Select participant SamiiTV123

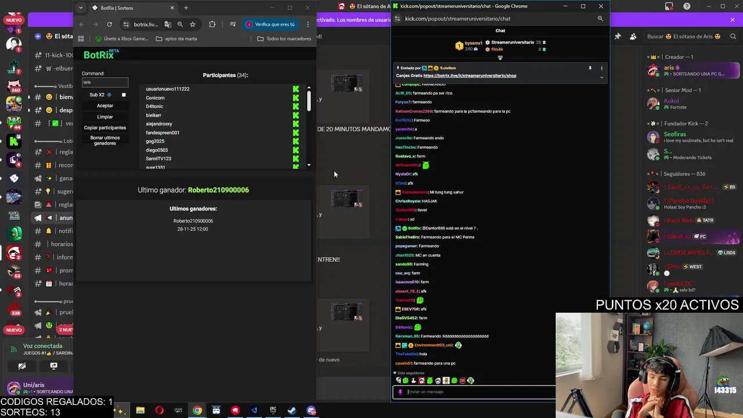click(158, 158)
